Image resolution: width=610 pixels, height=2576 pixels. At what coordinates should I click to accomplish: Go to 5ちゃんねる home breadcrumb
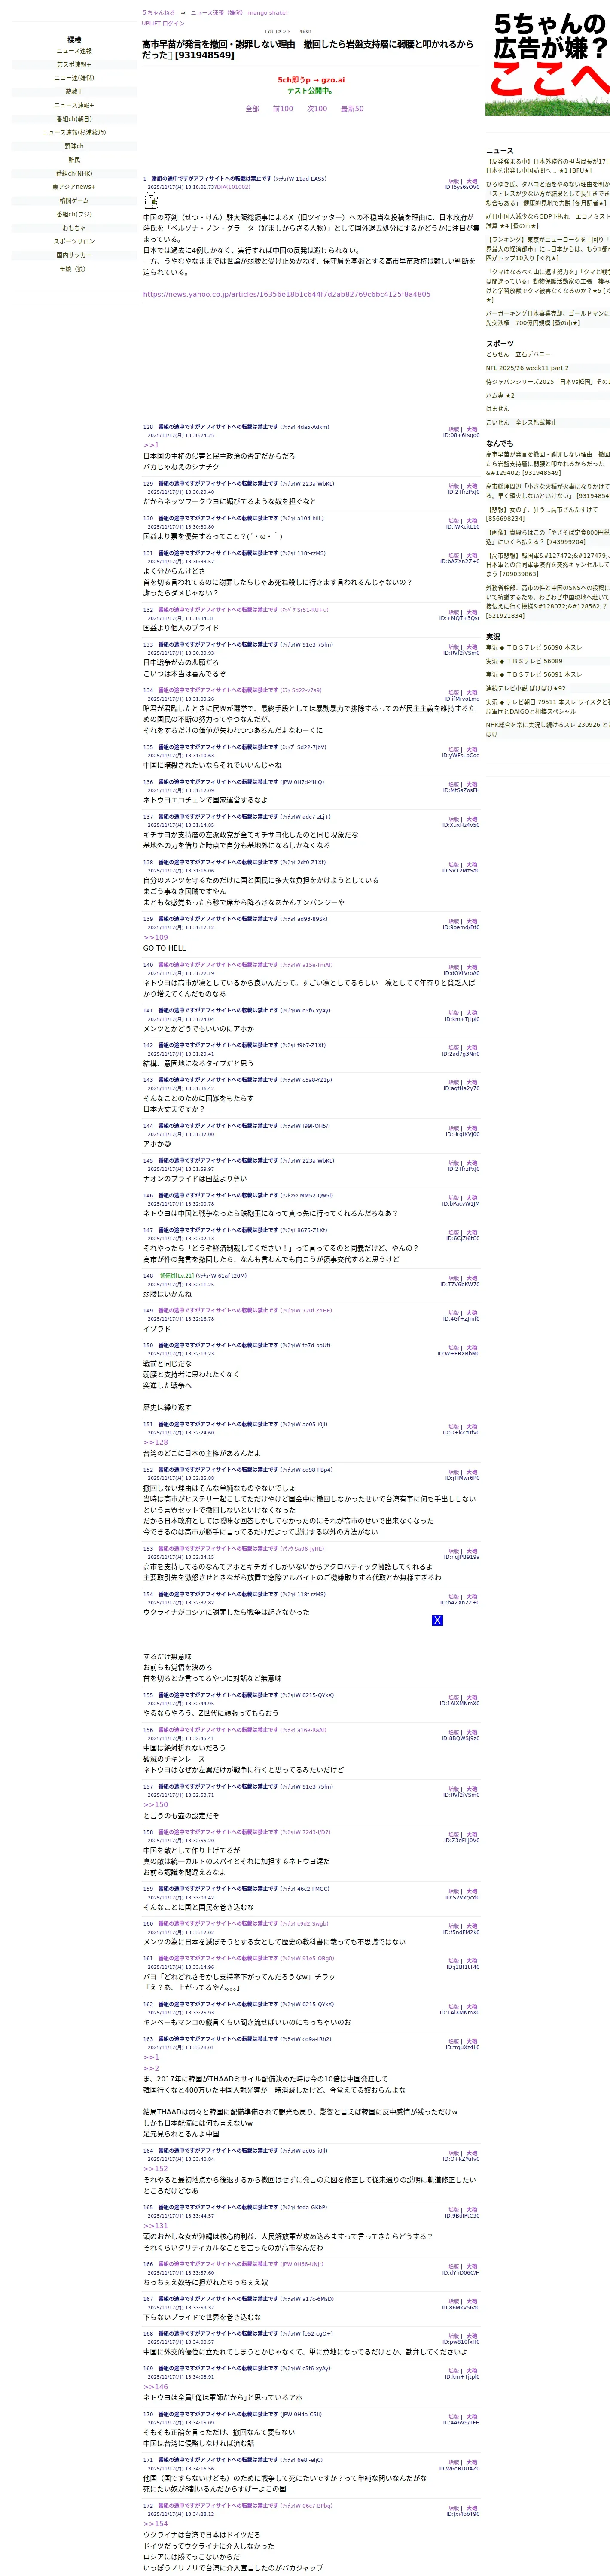158,13
